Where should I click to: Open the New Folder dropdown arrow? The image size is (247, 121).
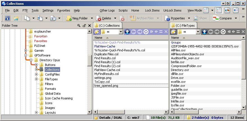pos(92,18)
